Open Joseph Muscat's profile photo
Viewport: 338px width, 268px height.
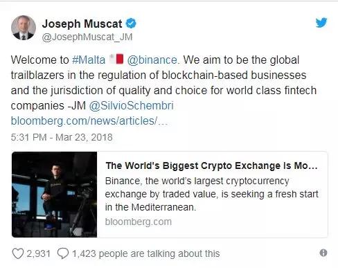pos(24,28)
